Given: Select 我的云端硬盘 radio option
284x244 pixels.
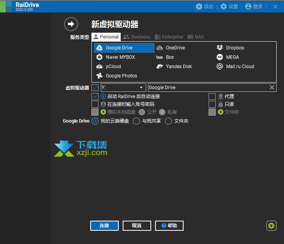Looking at the screenshot, I should pyautogui.click(x=95, y=121).
